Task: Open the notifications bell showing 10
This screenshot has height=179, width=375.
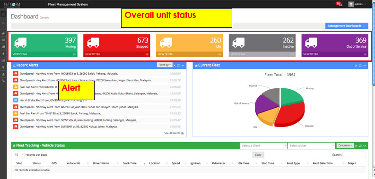Action: pyautogui.click(x=339, y=4)
